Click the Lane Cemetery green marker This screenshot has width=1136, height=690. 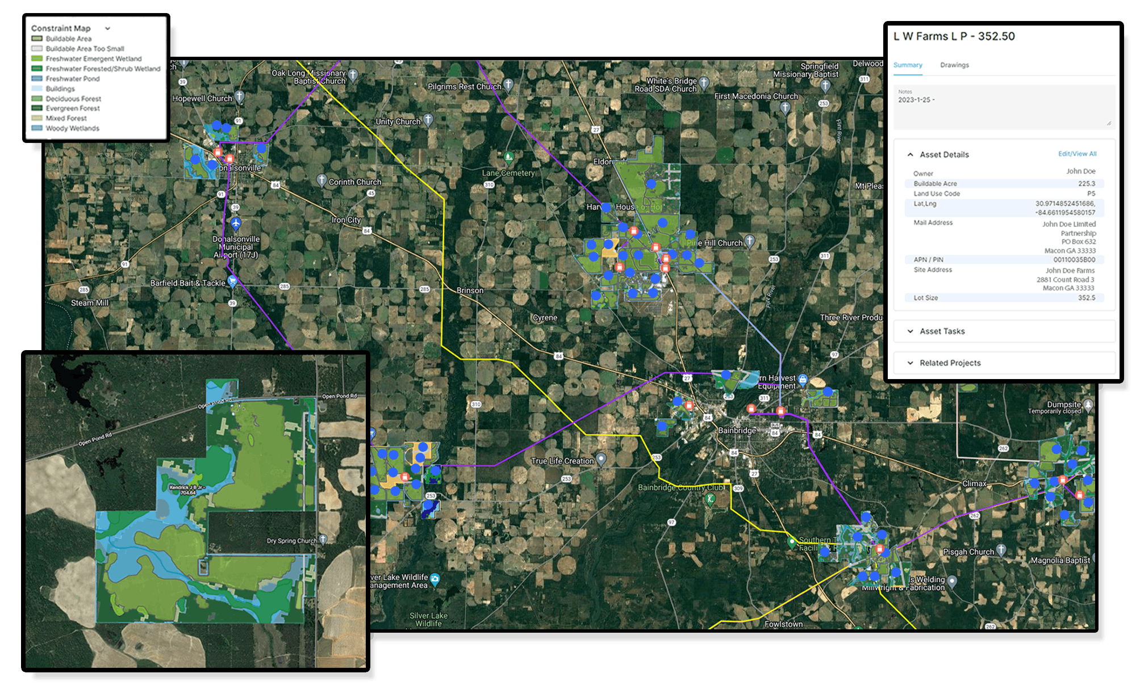click(509, 157)
